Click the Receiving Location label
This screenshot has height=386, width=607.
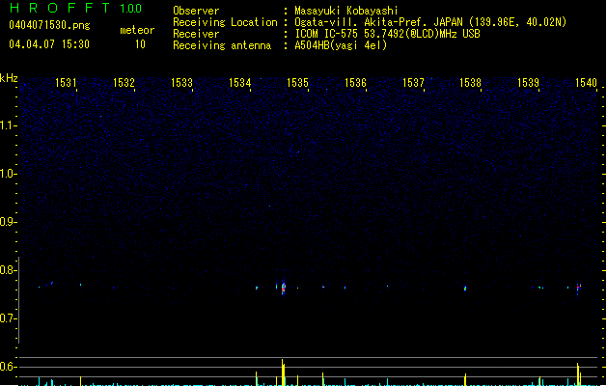coord(225,22)
